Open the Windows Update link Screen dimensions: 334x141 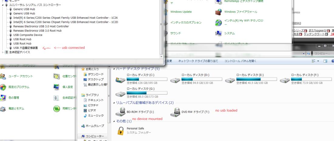[181, 12]
